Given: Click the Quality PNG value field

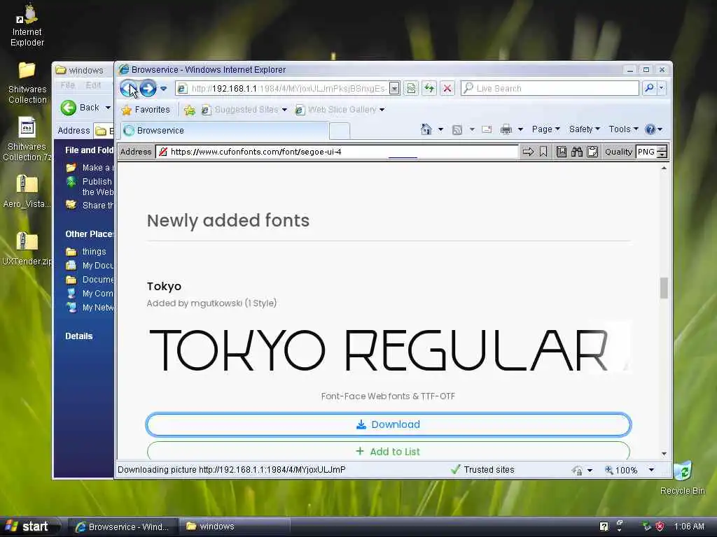Looking at the screenshot, I should tap(646, 152).
